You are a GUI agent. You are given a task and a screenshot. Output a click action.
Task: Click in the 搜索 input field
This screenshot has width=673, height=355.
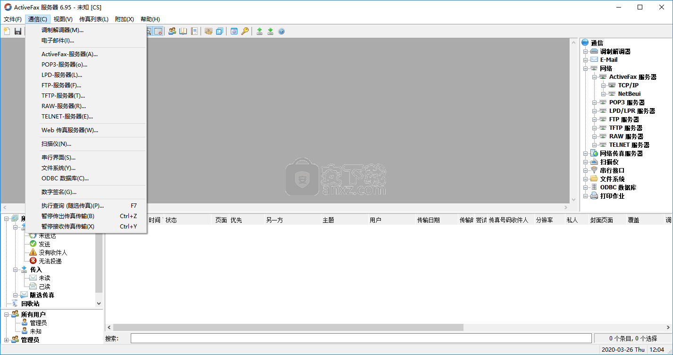[x=361, y=338]
